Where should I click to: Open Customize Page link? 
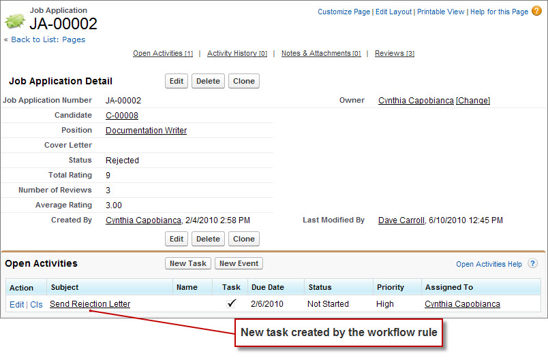click(344, 12)
